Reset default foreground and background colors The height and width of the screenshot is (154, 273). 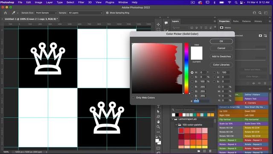point(157,137)
